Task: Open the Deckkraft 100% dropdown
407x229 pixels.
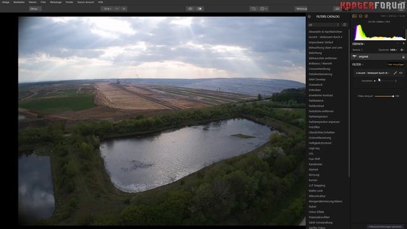Action: [x=388, y=50]
